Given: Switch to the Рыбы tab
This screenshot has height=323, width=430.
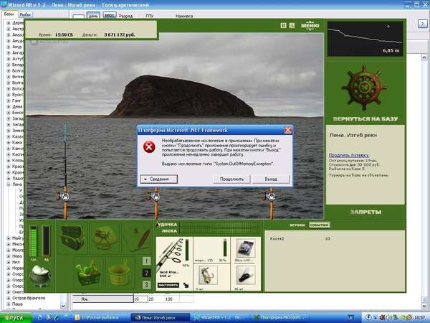Looking at the screenshot, I should (x=26, y=14).
